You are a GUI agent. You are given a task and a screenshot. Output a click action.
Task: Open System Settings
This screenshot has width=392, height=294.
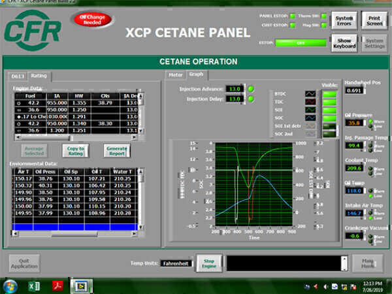pos(374,43)
